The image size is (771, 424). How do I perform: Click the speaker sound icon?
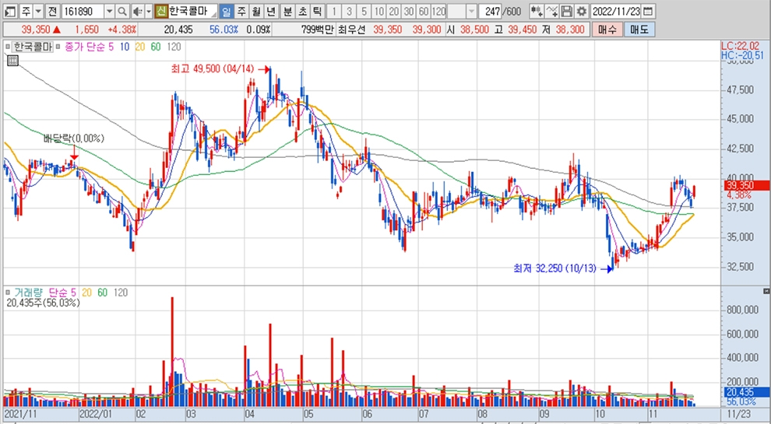coord(136,12)
